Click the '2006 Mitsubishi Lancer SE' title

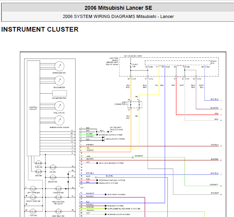pyautogui.click(x=118, y=8)
